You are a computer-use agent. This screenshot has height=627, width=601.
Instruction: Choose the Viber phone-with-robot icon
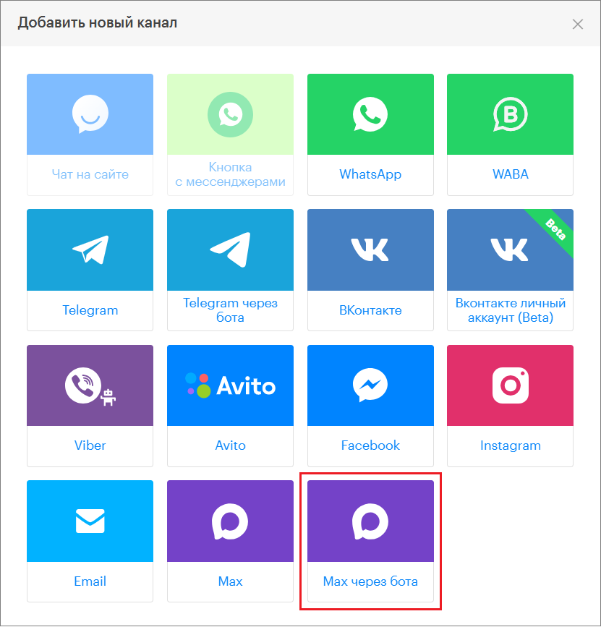coord(90,385)
